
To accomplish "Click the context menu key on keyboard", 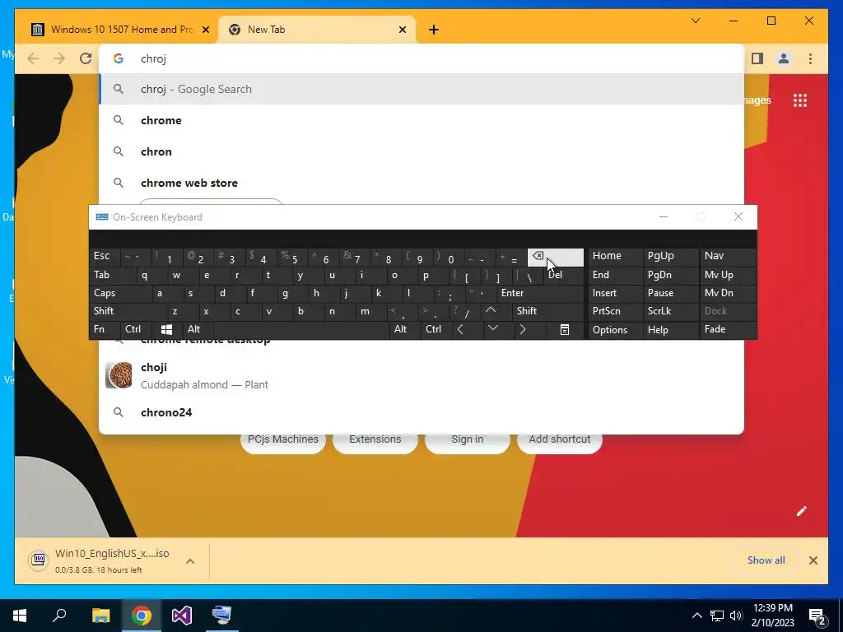I will click(x=565, y=329).
